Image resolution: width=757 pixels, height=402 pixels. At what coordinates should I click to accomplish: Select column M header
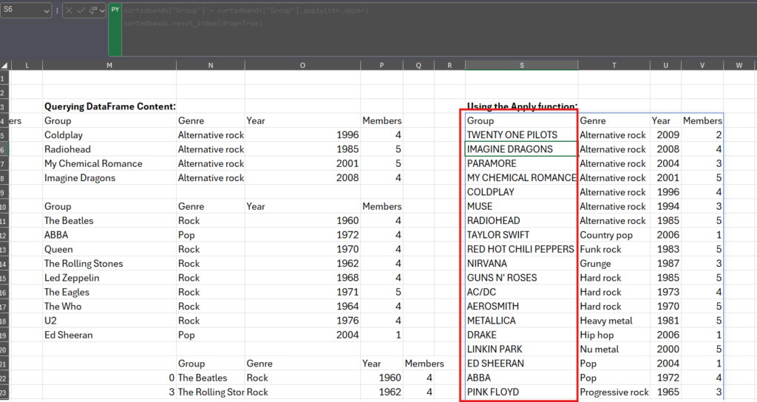pyautogui.click(x=109, y=65)
